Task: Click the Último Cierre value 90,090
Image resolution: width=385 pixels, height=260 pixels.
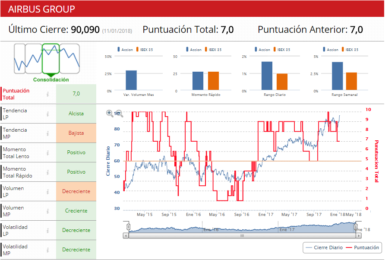Action: coord(85,29)
